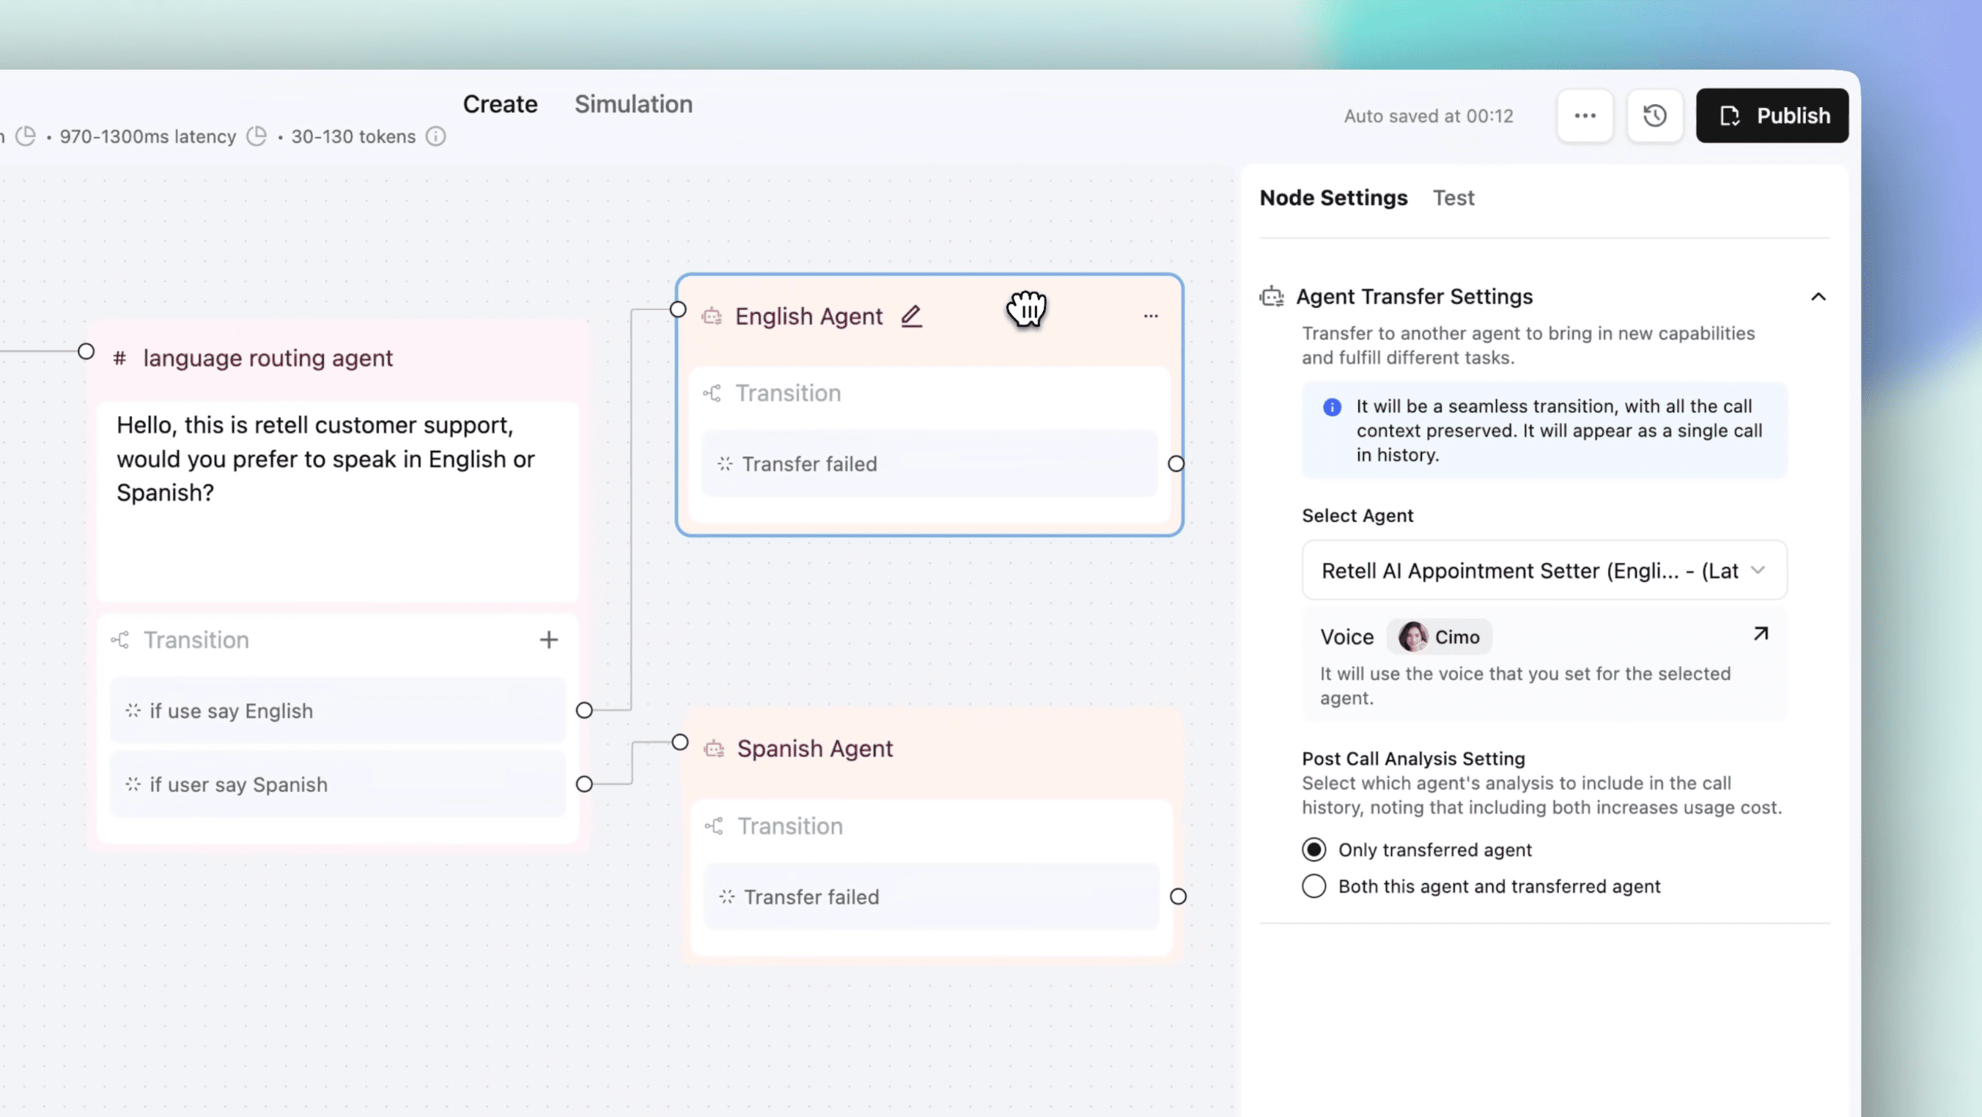Screen dimensions: 1982x1117
Task: Click the chart icon beside 970-1300ms latency
Action: click(x=26, y=136)
